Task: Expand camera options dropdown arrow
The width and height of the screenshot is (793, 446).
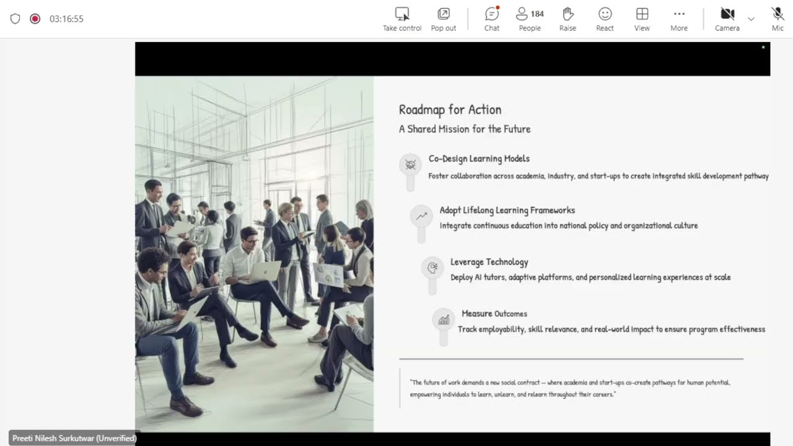Action: click(x=751, y=19)
